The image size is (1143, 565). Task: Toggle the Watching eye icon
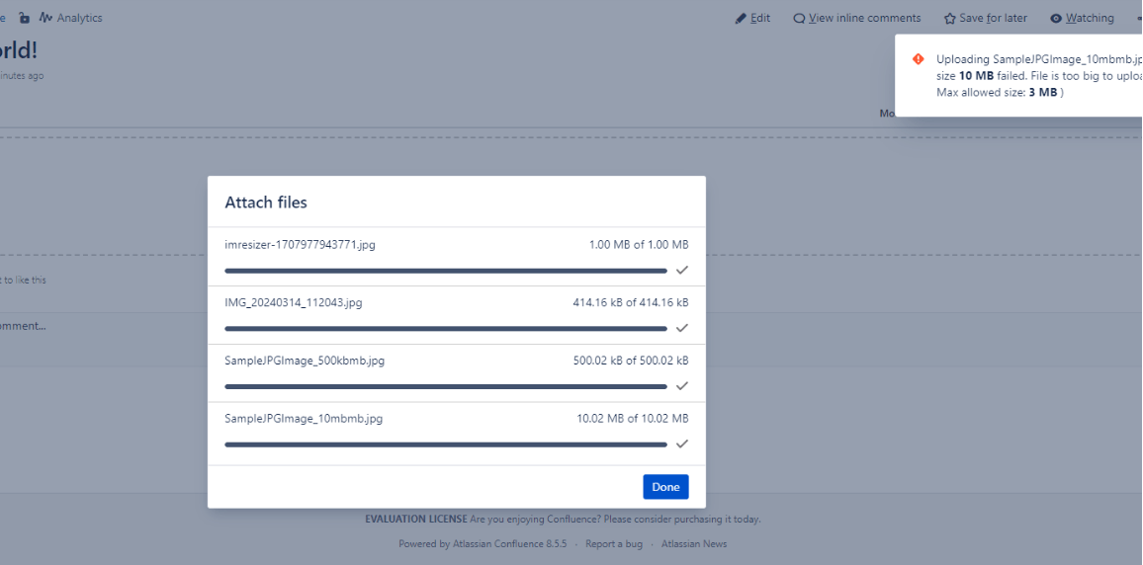1056,19
